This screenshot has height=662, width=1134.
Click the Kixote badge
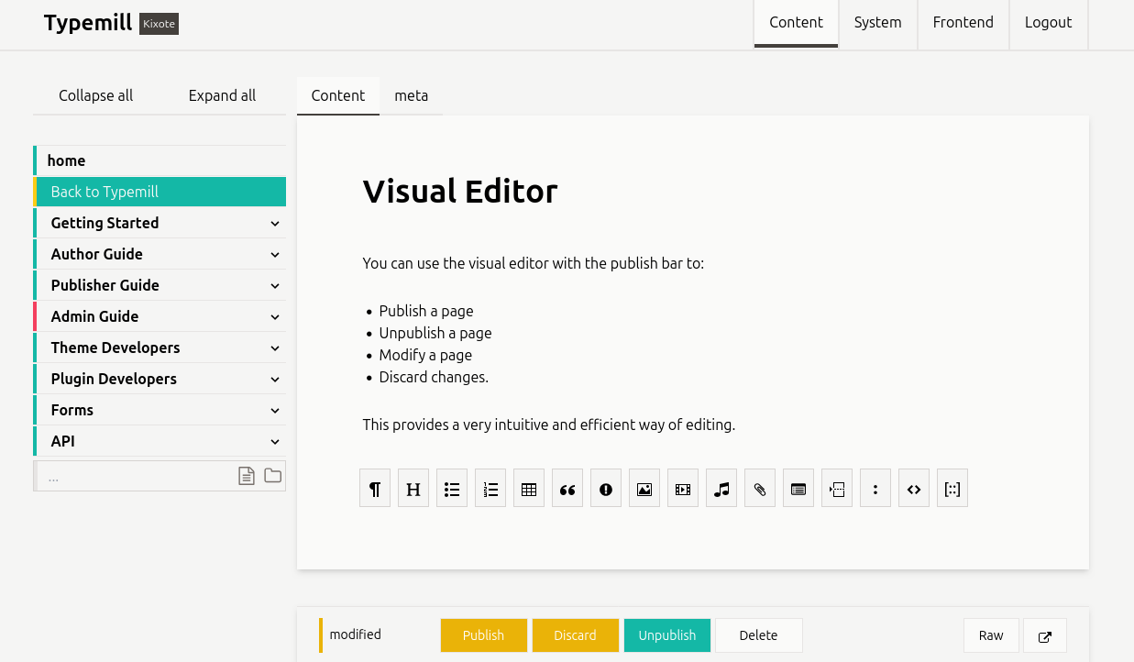click(159, 24)
